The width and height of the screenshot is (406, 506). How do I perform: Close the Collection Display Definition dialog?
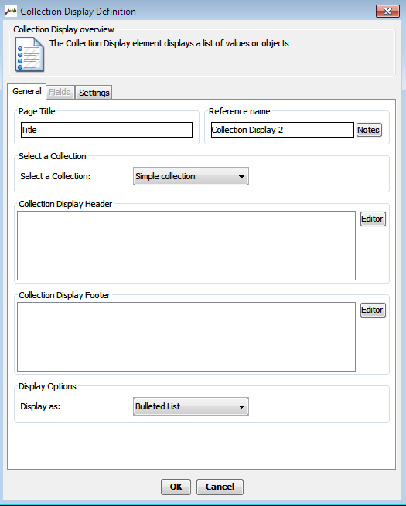pos(387,12)
